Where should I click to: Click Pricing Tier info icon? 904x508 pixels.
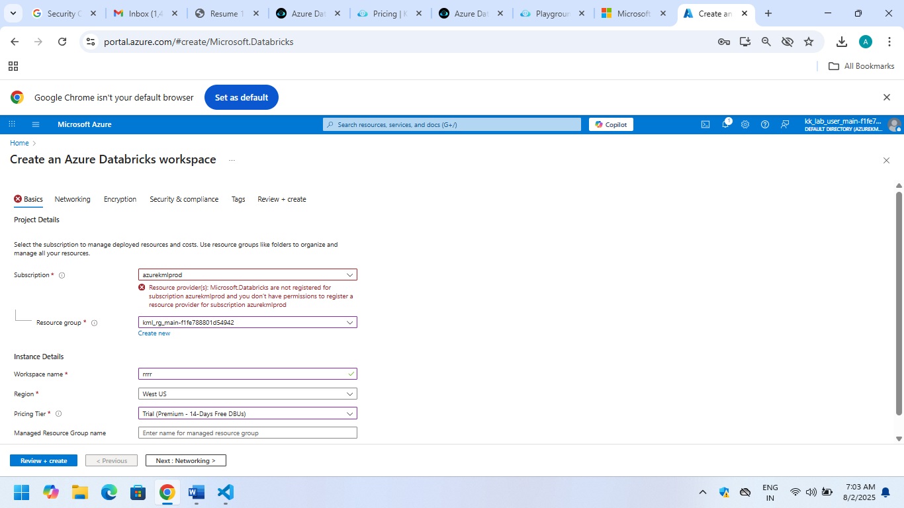pyautogui.click(x=58, y=414)
